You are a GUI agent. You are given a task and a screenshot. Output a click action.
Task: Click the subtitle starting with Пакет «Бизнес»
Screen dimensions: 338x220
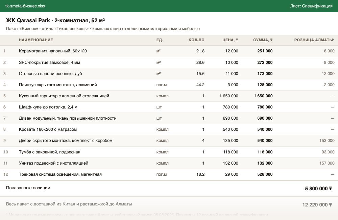[103, 29]
